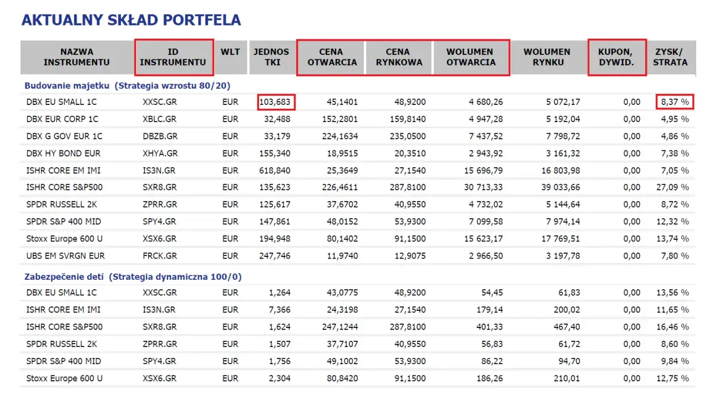The width and height of the screenshot is (710, 398).
Task: Click profit value 7,80 %
Action: 675,256
